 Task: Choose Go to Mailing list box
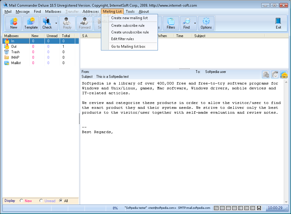128,47
